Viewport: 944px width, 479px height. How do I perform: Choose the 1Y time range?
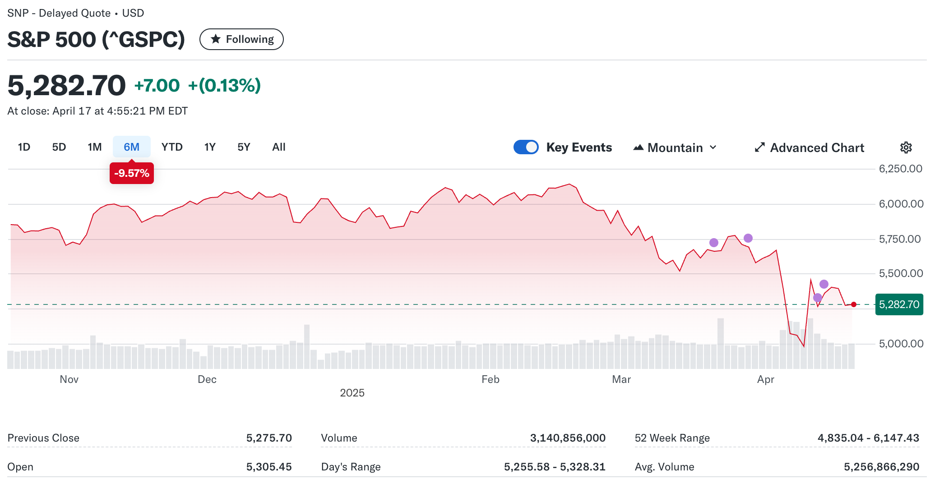coord(210,147)
